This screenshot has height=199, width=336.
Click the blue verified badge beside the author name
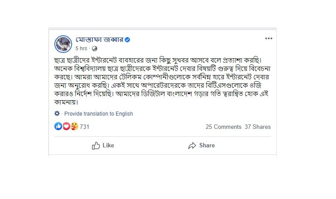pyautogui.click(x=127, y=40)
